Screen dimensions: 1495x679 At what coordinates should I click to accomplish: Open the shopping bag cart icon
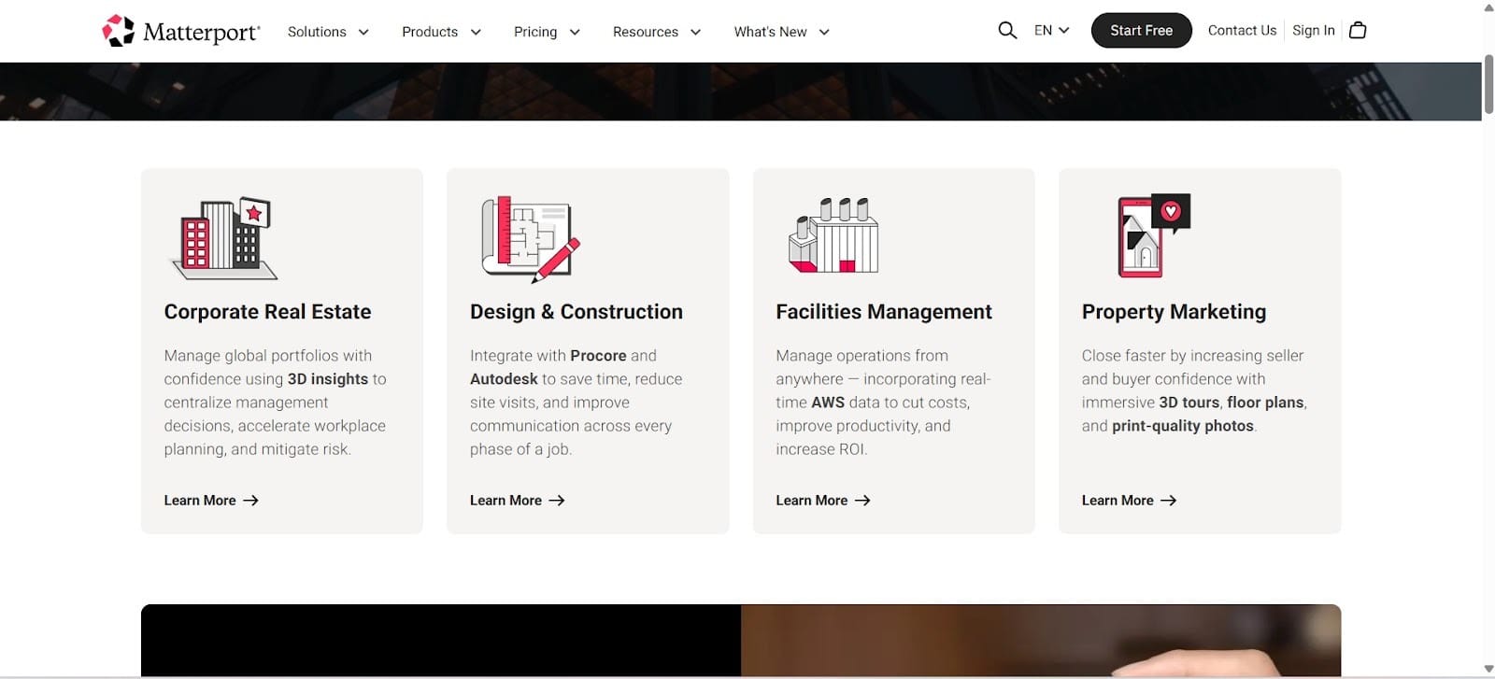(1358, 31)
